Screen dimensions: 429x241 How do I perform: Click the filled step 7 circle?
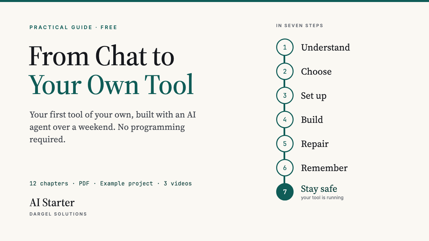285,192
